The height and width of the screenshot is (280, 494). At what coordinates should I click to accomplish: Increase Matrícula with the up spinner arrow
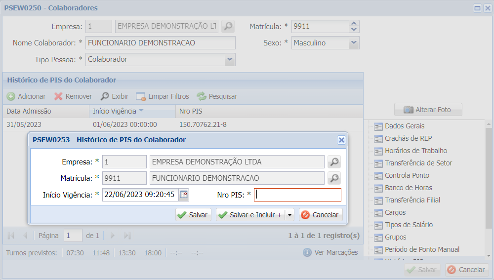point(354,23)
